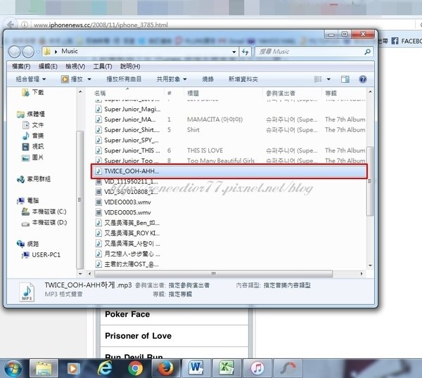Select 家用群組 homegroup in navigation pane
The height and width of the screenshot is (378, 422).
coord(34,179)
